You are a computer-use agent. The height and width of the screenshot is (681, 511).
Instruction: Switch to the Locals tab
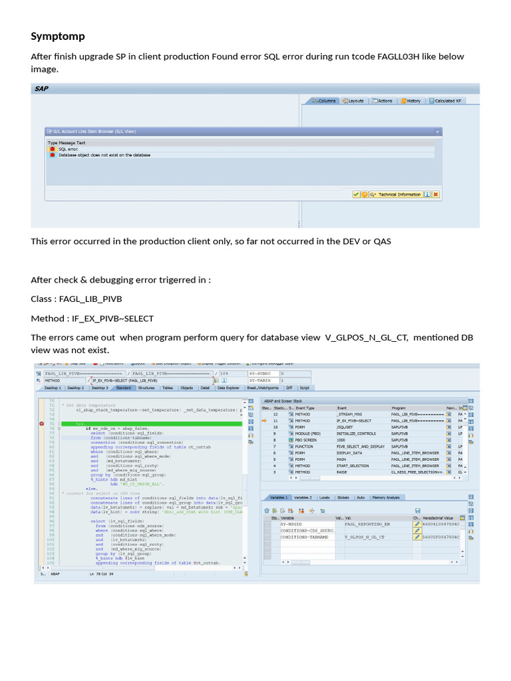(325, 497)
